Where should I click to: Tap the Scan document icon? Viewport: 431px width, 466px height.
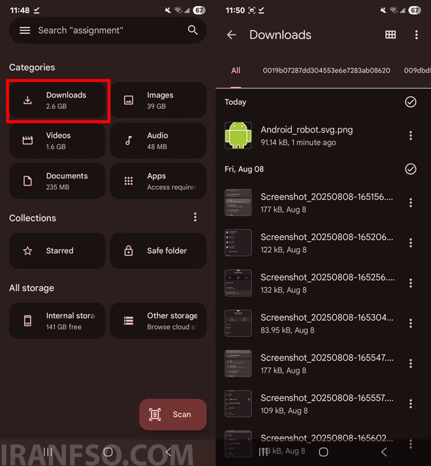click(x=155, y=414)
